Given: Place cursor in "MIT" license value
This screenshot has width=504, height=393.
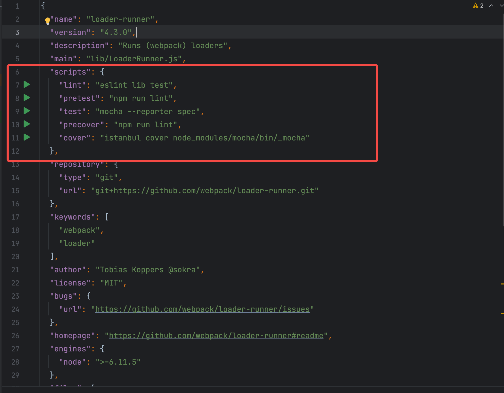Looking at the screenshot, I should pos(111,283).
